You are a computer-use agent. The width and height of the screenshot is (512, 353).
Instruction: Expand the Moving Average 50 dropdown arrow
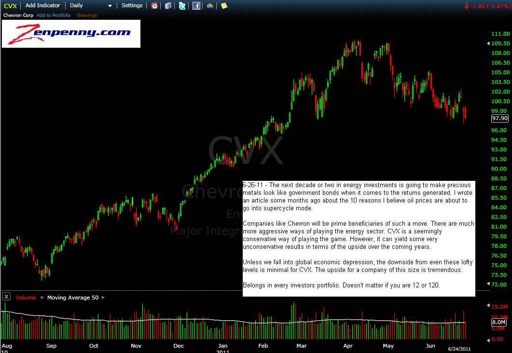tap(103, 298)
